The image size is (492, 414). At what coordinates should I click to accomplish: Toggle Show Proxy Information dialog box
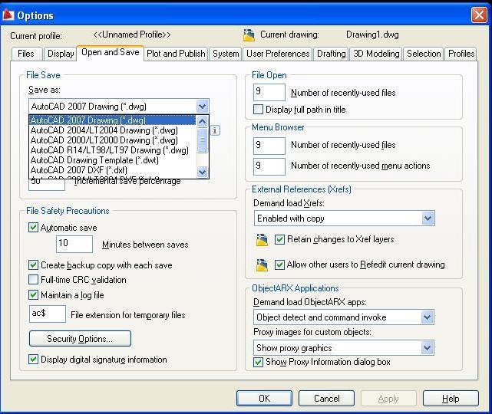(258, 363)
